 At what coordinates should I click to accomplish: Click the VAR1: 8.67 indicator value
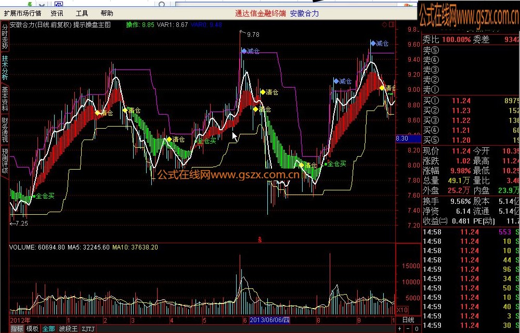point(173,24)
